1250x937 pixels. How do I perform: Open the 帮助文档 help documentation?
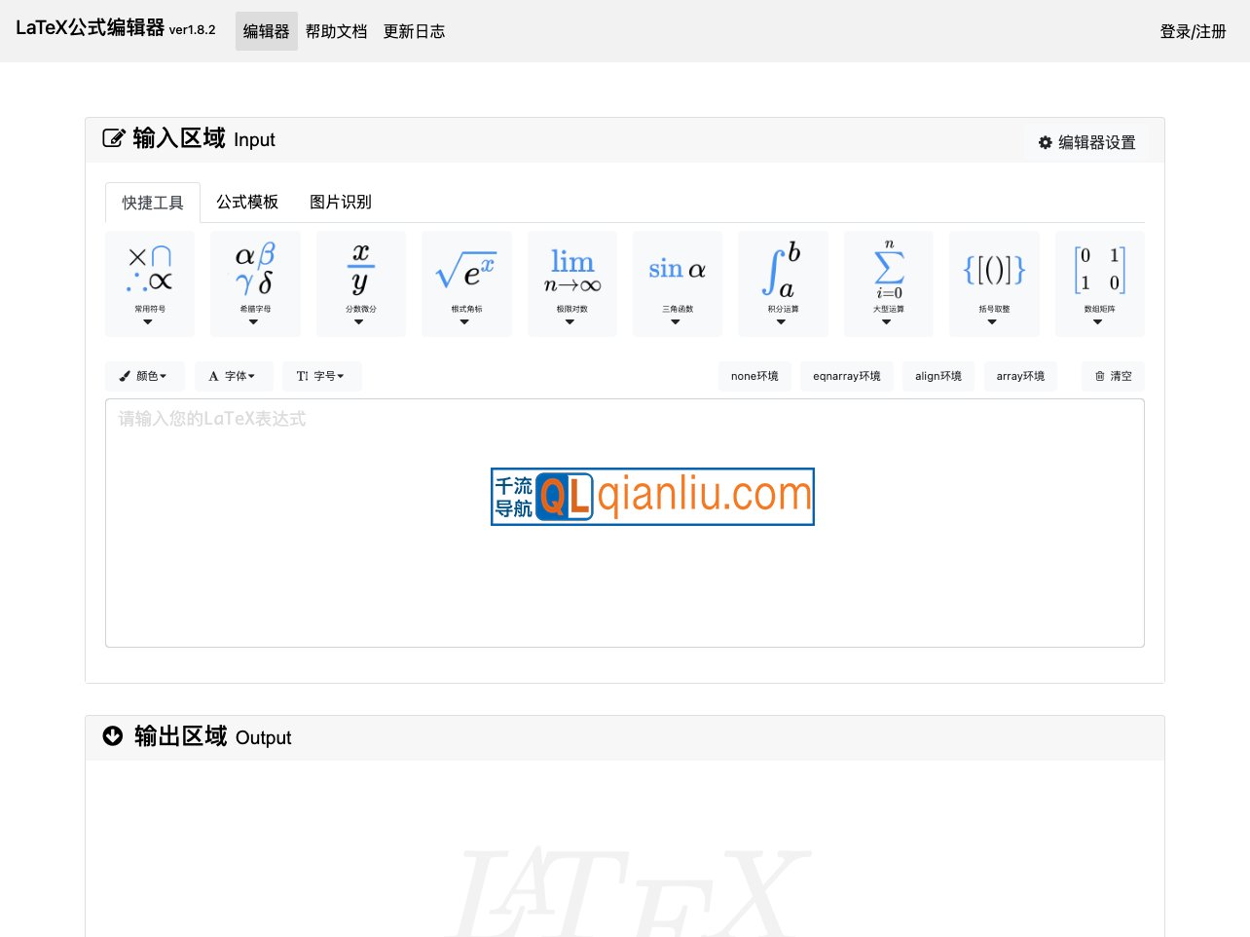click(x=336, y=31)
